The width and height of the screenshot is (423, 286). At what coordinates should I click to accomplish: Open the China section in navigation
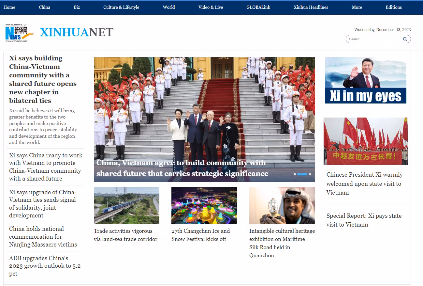tap(44, 7)
